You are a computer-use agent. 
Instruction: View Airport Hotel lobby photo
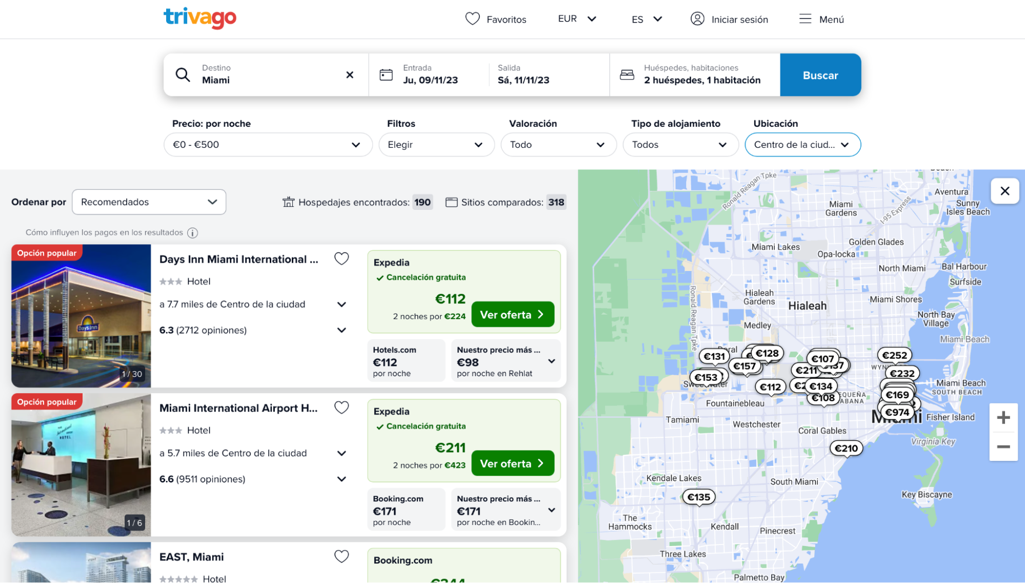[81, 465]
